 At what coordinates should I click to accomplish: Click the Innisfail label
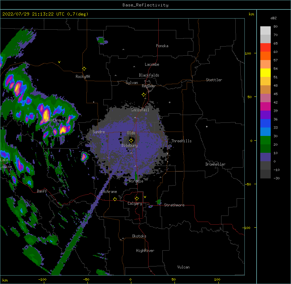(140, 110)
